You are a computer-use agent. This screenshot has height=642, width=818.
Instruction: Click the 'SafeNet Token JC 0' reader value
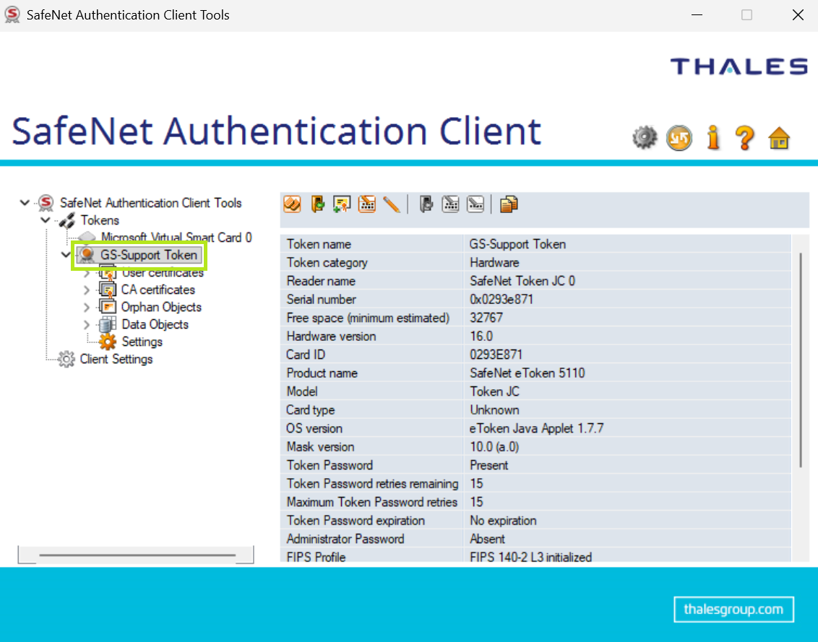click(522, 281)
